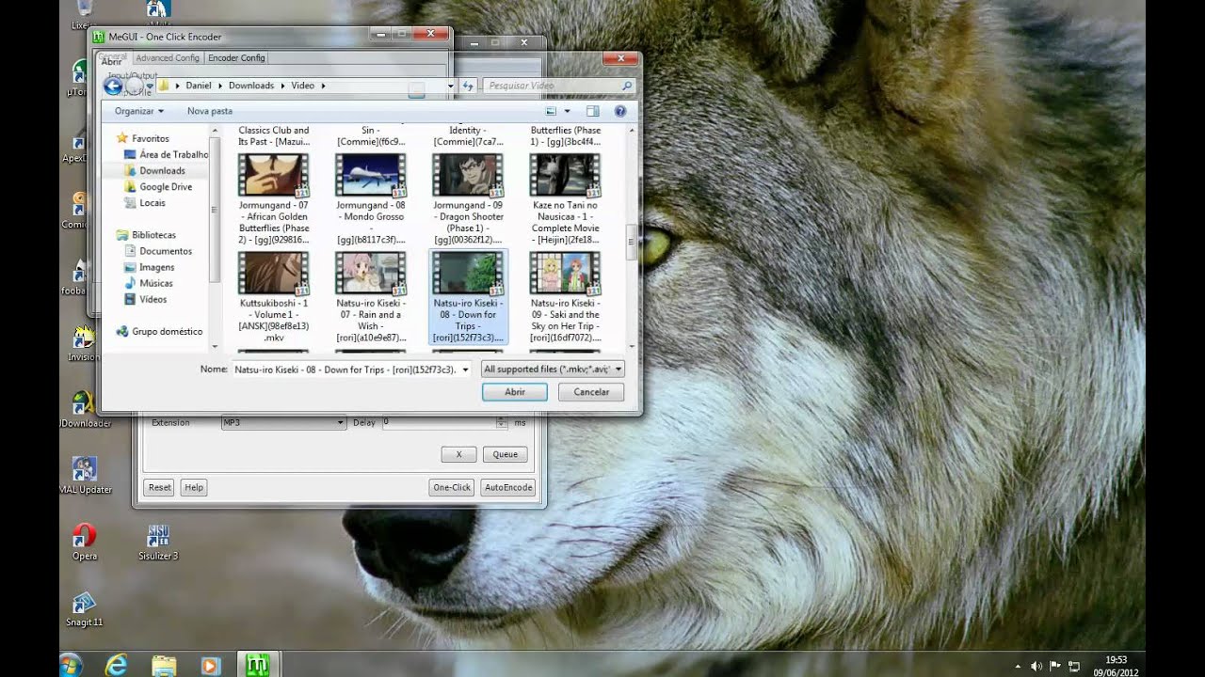Click the Nome filename field

pos(345,370)
